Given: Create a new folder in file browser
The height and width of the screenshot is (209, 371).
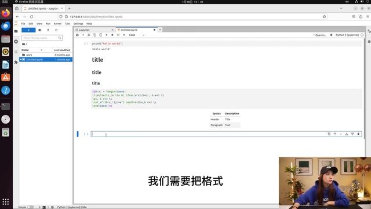Looking at the screenshot, I should click(x=40, y=30).
